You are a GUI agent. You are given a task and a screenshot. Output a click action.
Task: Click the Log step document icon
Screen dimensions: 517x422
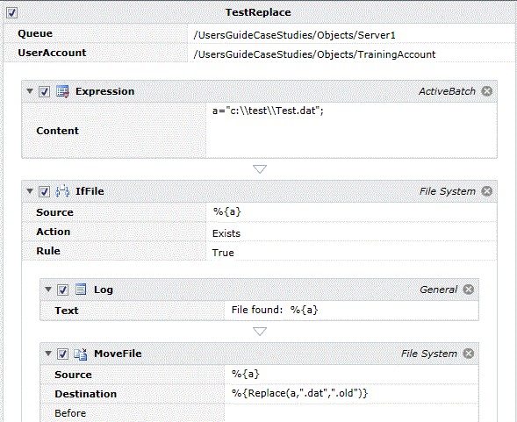[81, 290]
